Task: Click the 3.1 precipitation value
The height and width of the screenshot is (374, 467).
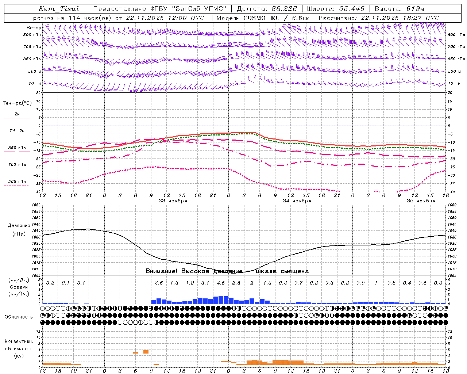Action: [205, 283]
